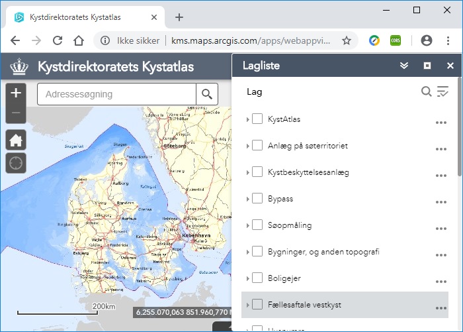Find my location on the map
Image resolution: width=463 pixels, height=332 pixels.
coord(16,163)
